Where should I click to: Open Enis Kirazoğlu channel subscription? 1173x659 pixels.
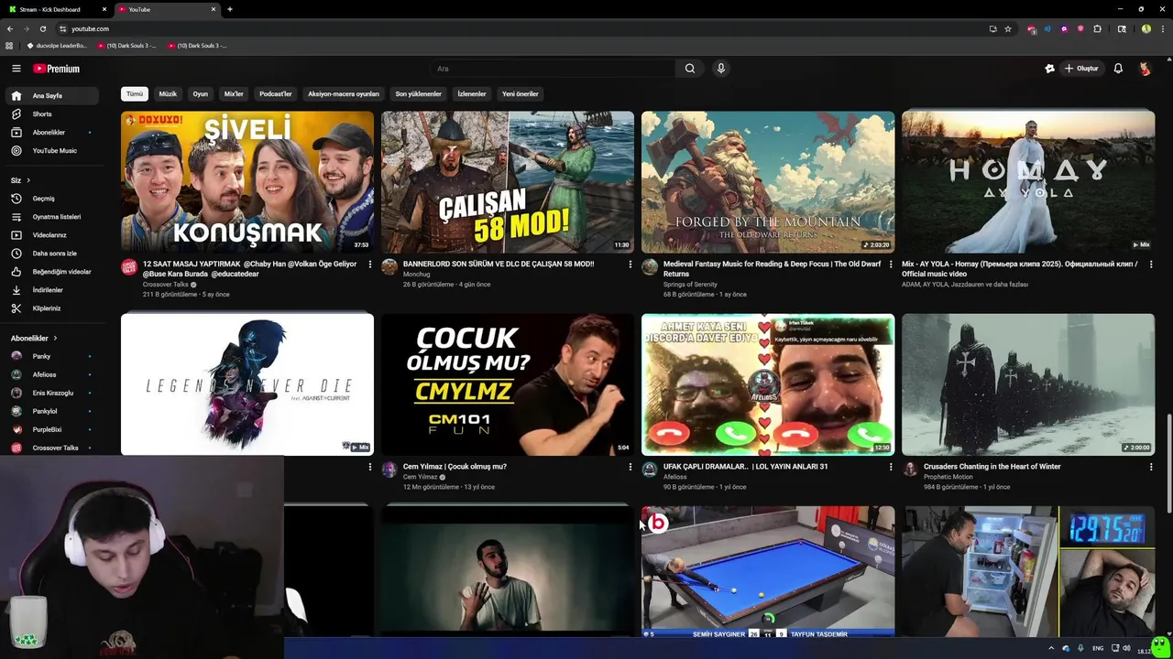click(x=54, y=393)
